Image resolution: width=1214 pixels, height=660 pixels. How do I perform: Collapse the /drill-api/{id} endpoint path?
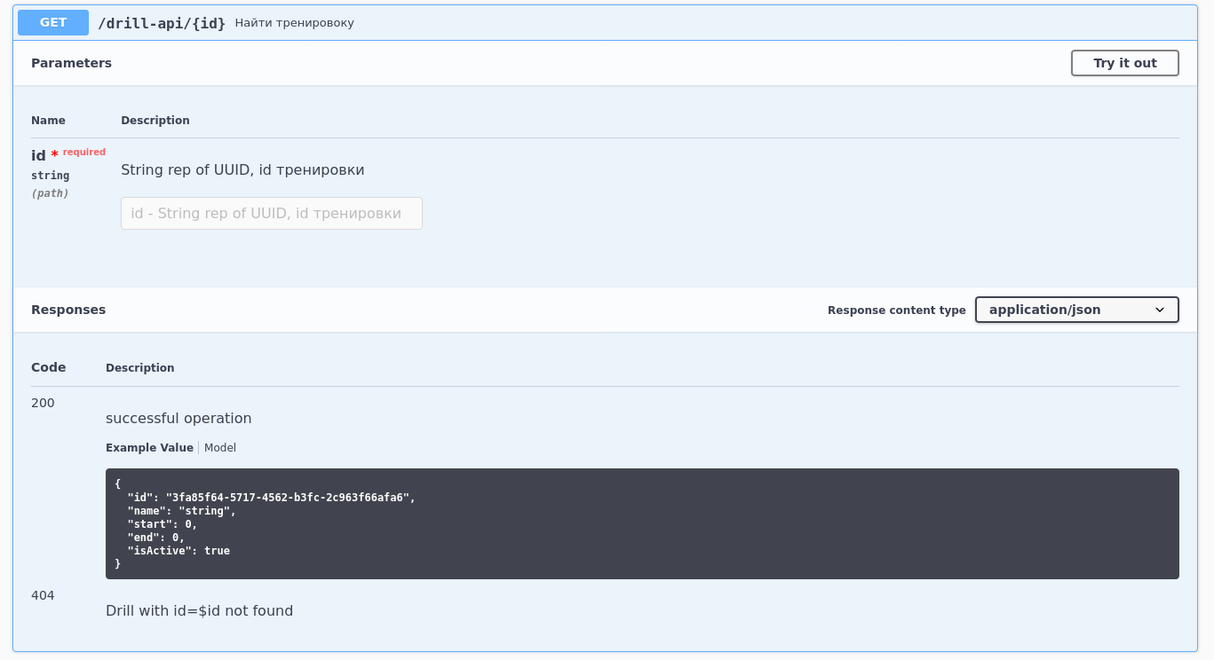(162, 23)
